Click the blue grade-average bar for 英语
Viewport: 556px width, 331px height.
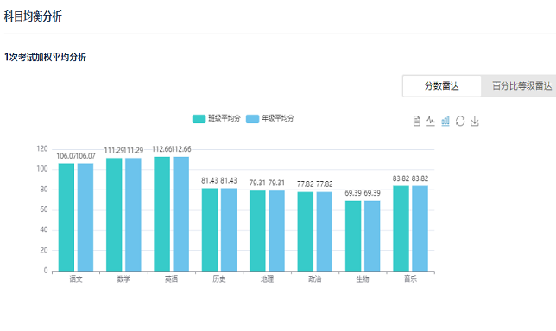click(x=181, y=214)
